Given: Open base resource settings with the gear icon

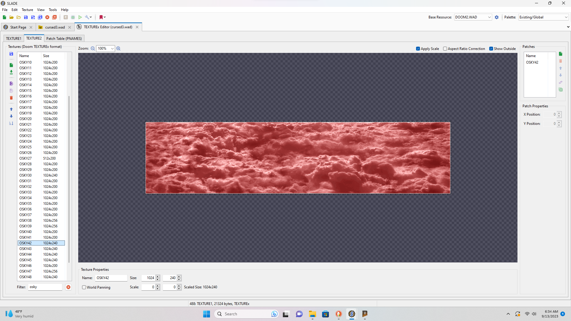Looking at the screenshot, I should (497, 17).
